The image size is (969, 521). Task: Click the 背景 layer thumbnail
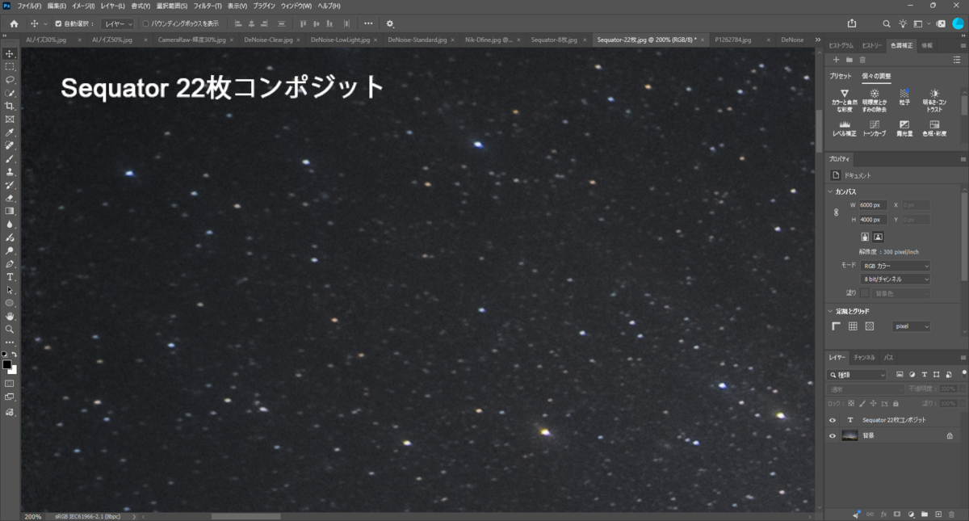849,435
